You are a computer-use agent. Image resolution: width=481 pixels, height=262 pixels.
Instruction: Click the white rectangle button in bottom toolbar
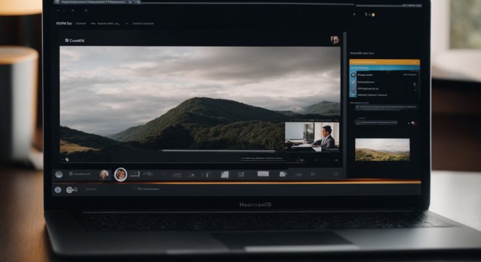[x=263, y=174]
